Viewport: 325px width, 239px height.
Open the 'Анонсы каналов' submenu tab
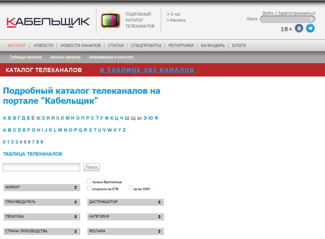[65, 57]
